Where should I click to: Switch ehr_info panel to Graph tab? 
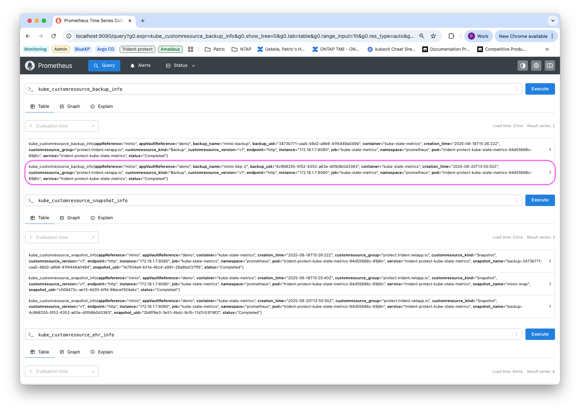(70, 352)
